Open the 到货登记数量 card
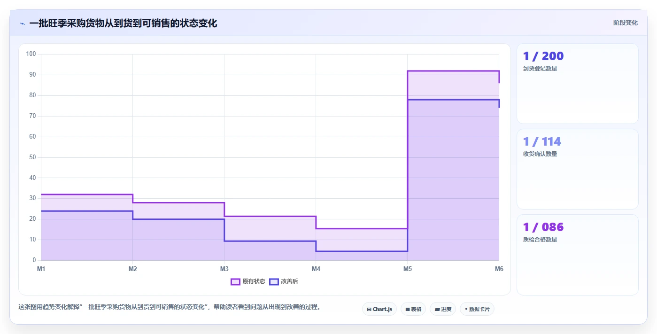Viewport: 657px width, 334px height. 578,84
